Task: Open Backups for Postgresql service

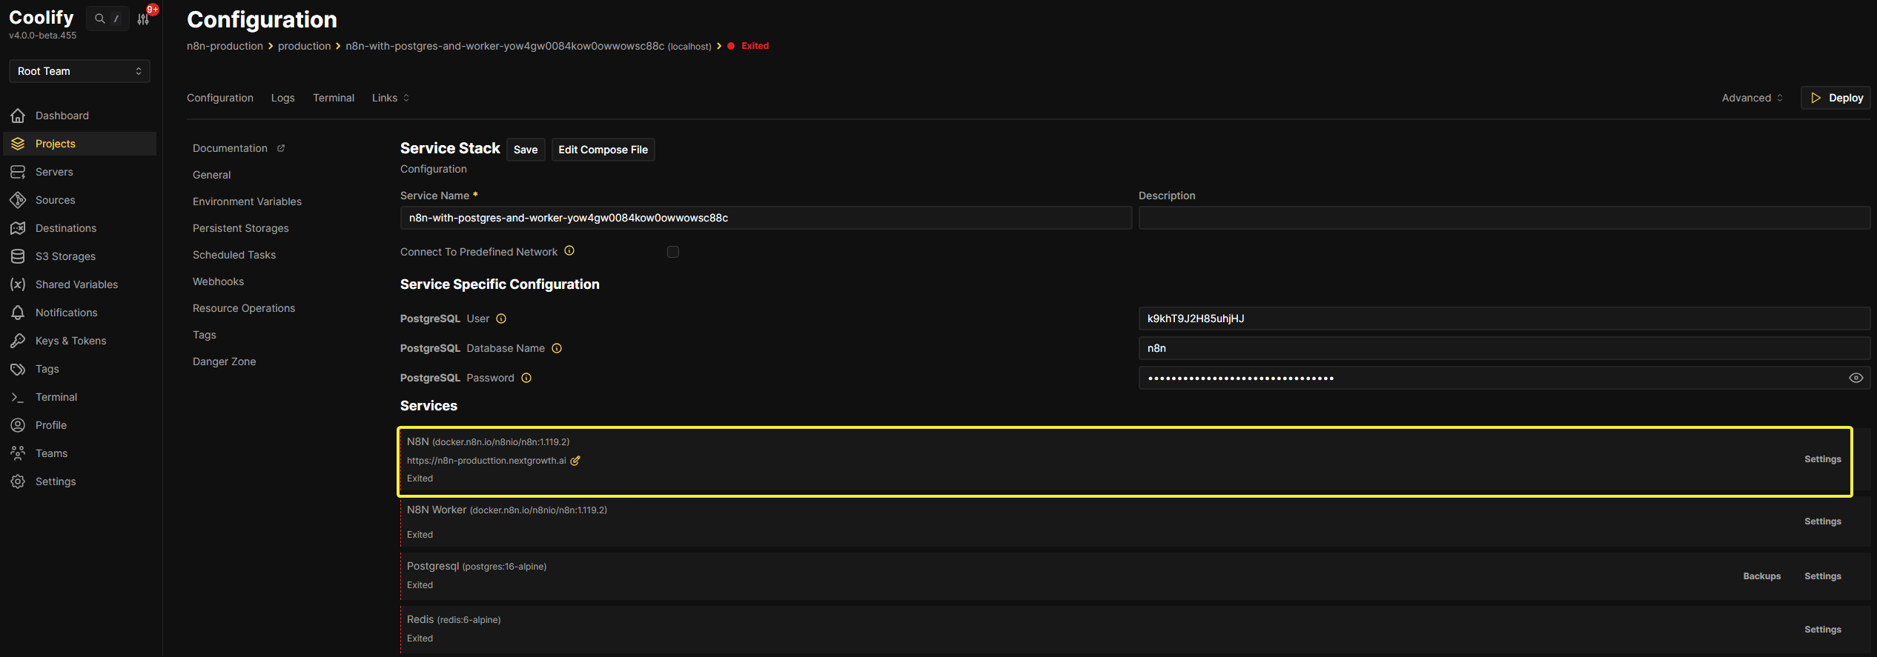Action: click(1761, 576)
